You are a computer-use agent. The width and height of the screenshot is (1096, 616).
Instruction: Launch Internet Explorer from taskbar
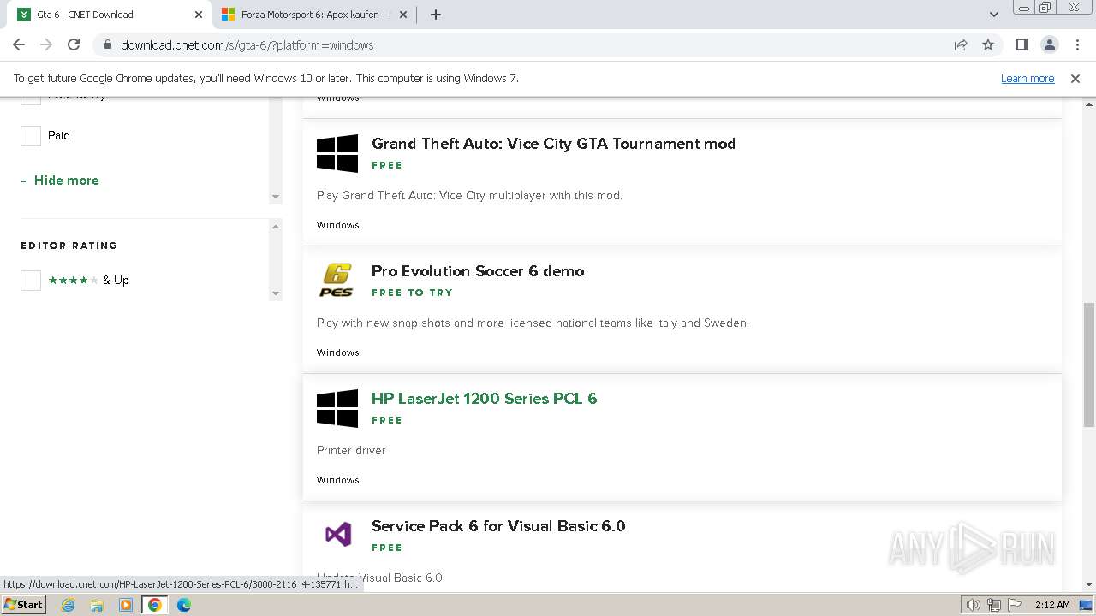click(x=68, y=605)
